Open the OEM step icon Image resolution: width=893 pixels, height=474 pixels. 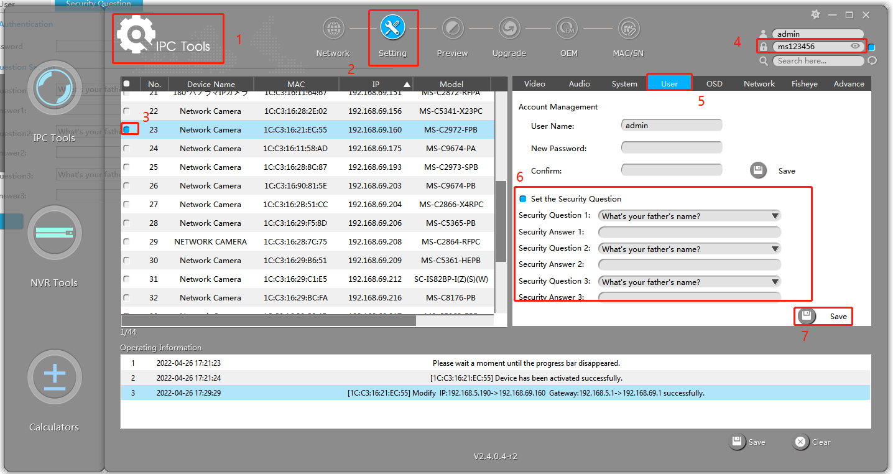pos(568,29)
